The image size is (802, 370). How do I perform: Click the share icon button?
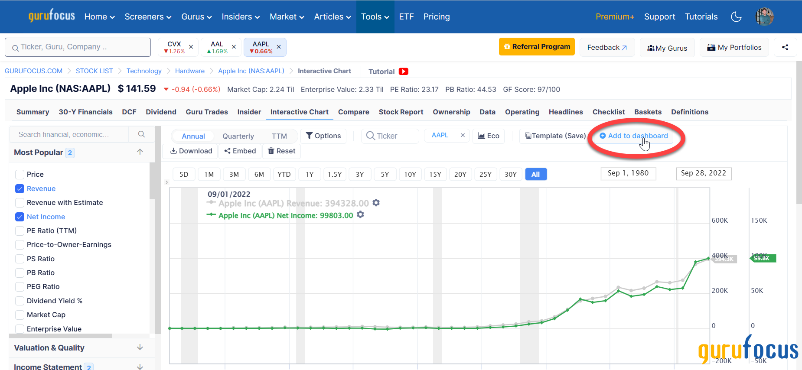(x=785, y=47)
